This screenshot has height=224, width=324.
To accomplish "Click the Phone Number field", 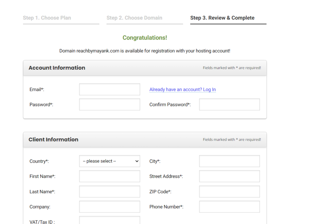I will (229, 207).
